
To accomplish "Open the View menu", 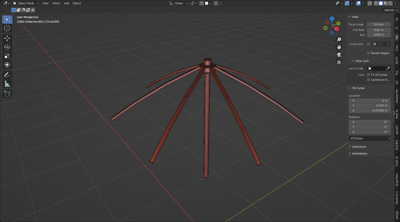I will click(x=45, y=3).
